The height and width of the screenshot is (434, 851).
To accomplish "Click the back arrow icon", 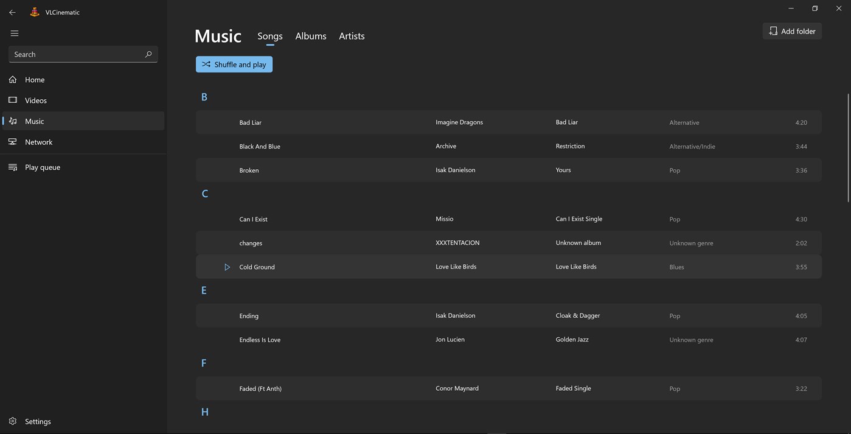I will click(x=12, y=12).
